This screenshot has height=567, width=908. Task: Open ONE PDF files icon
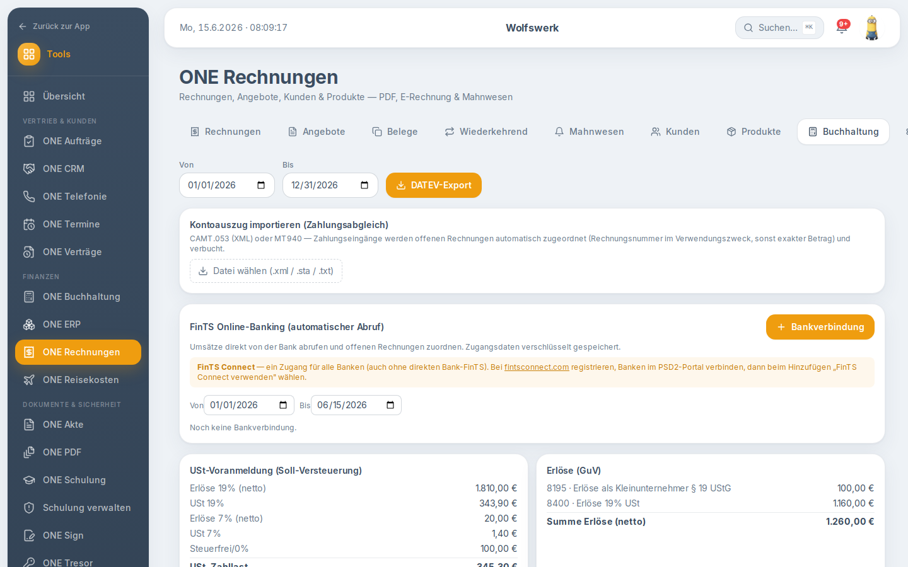coord(29,452)
